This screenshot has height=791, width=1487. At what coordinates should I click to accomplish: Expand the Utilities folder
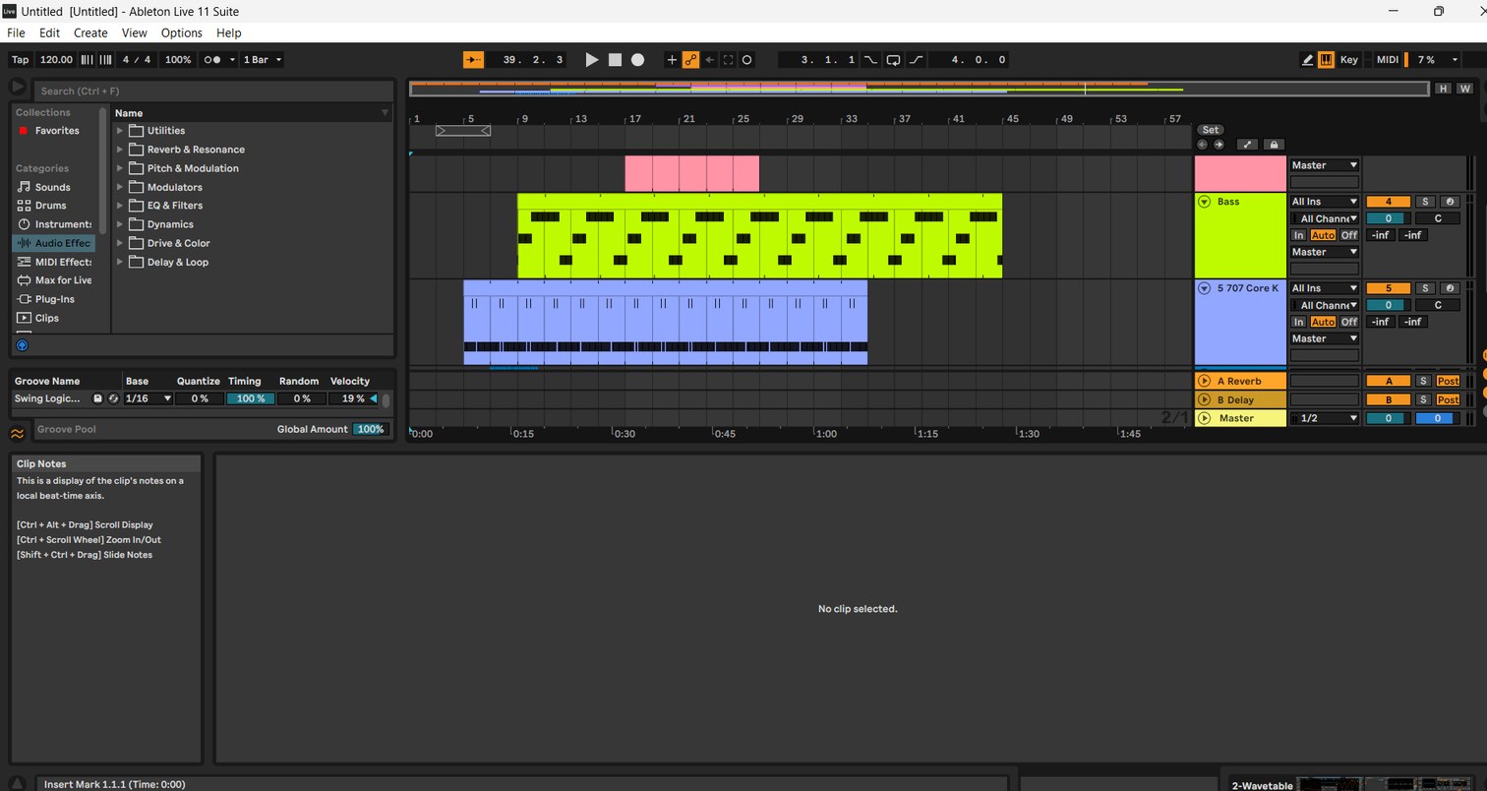click(x=120, y=131)
